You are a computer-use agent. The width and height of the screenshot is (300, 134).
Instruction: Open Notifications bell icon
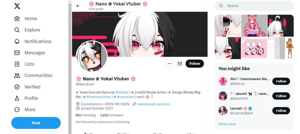point(17,41)
